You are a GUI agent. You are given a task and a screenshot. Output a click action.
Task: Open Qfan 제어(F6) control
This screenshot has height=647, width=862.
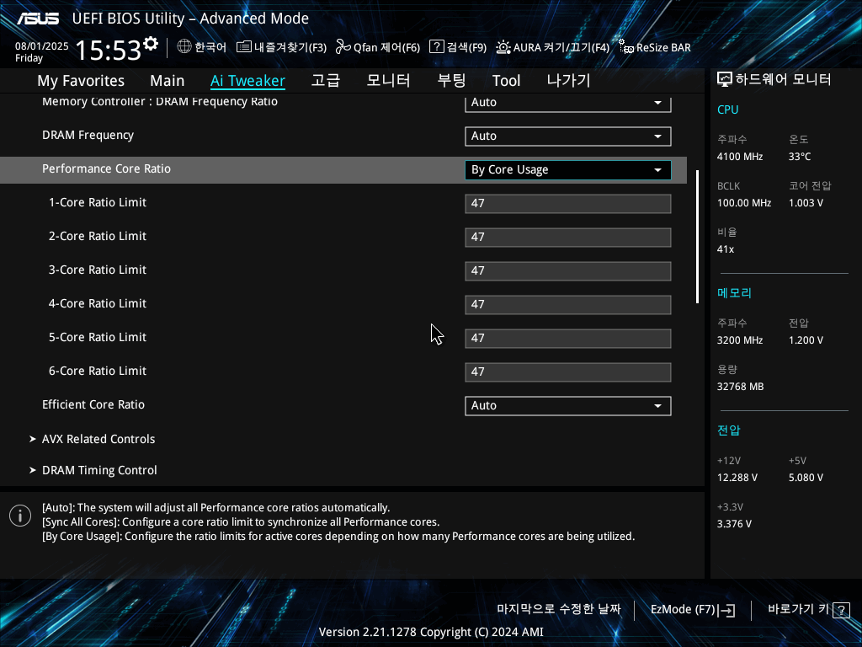click(378, 47)
